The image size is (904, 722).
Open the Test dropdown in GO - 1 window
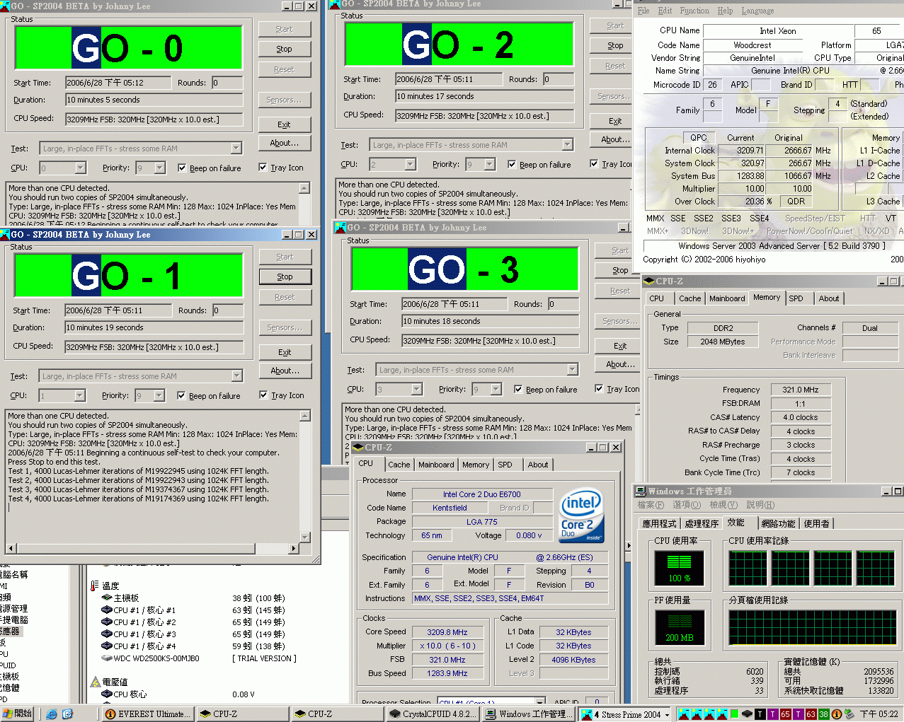coord(236,376)
